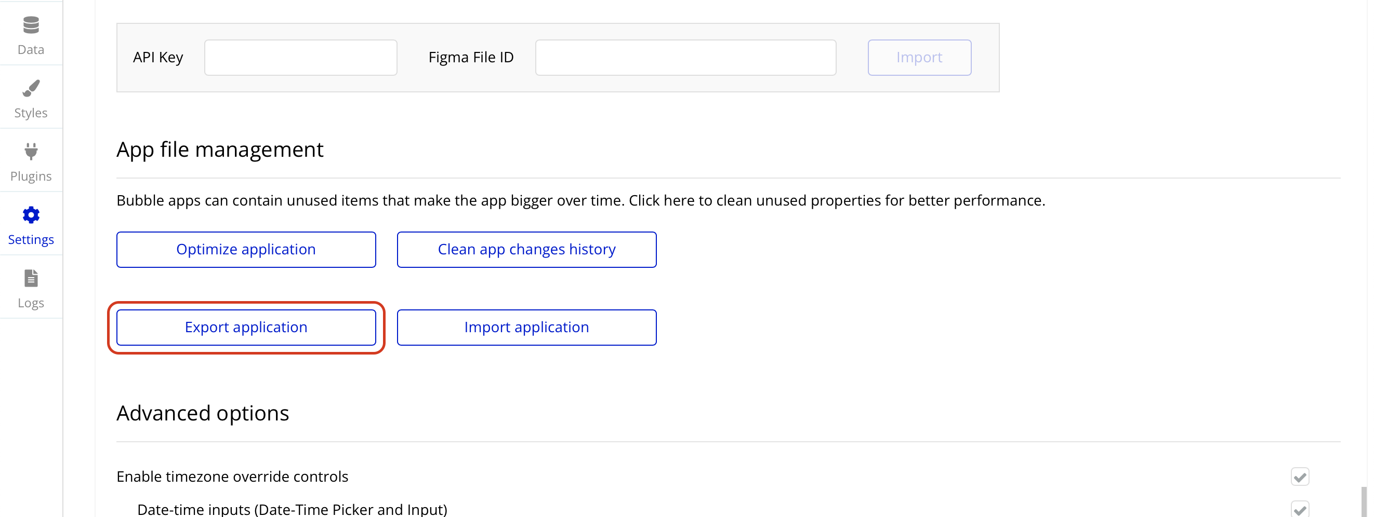This screenshot has width=1374, height=517.
Task: Open the Logs document icon
Action: (x=31, y=279)
